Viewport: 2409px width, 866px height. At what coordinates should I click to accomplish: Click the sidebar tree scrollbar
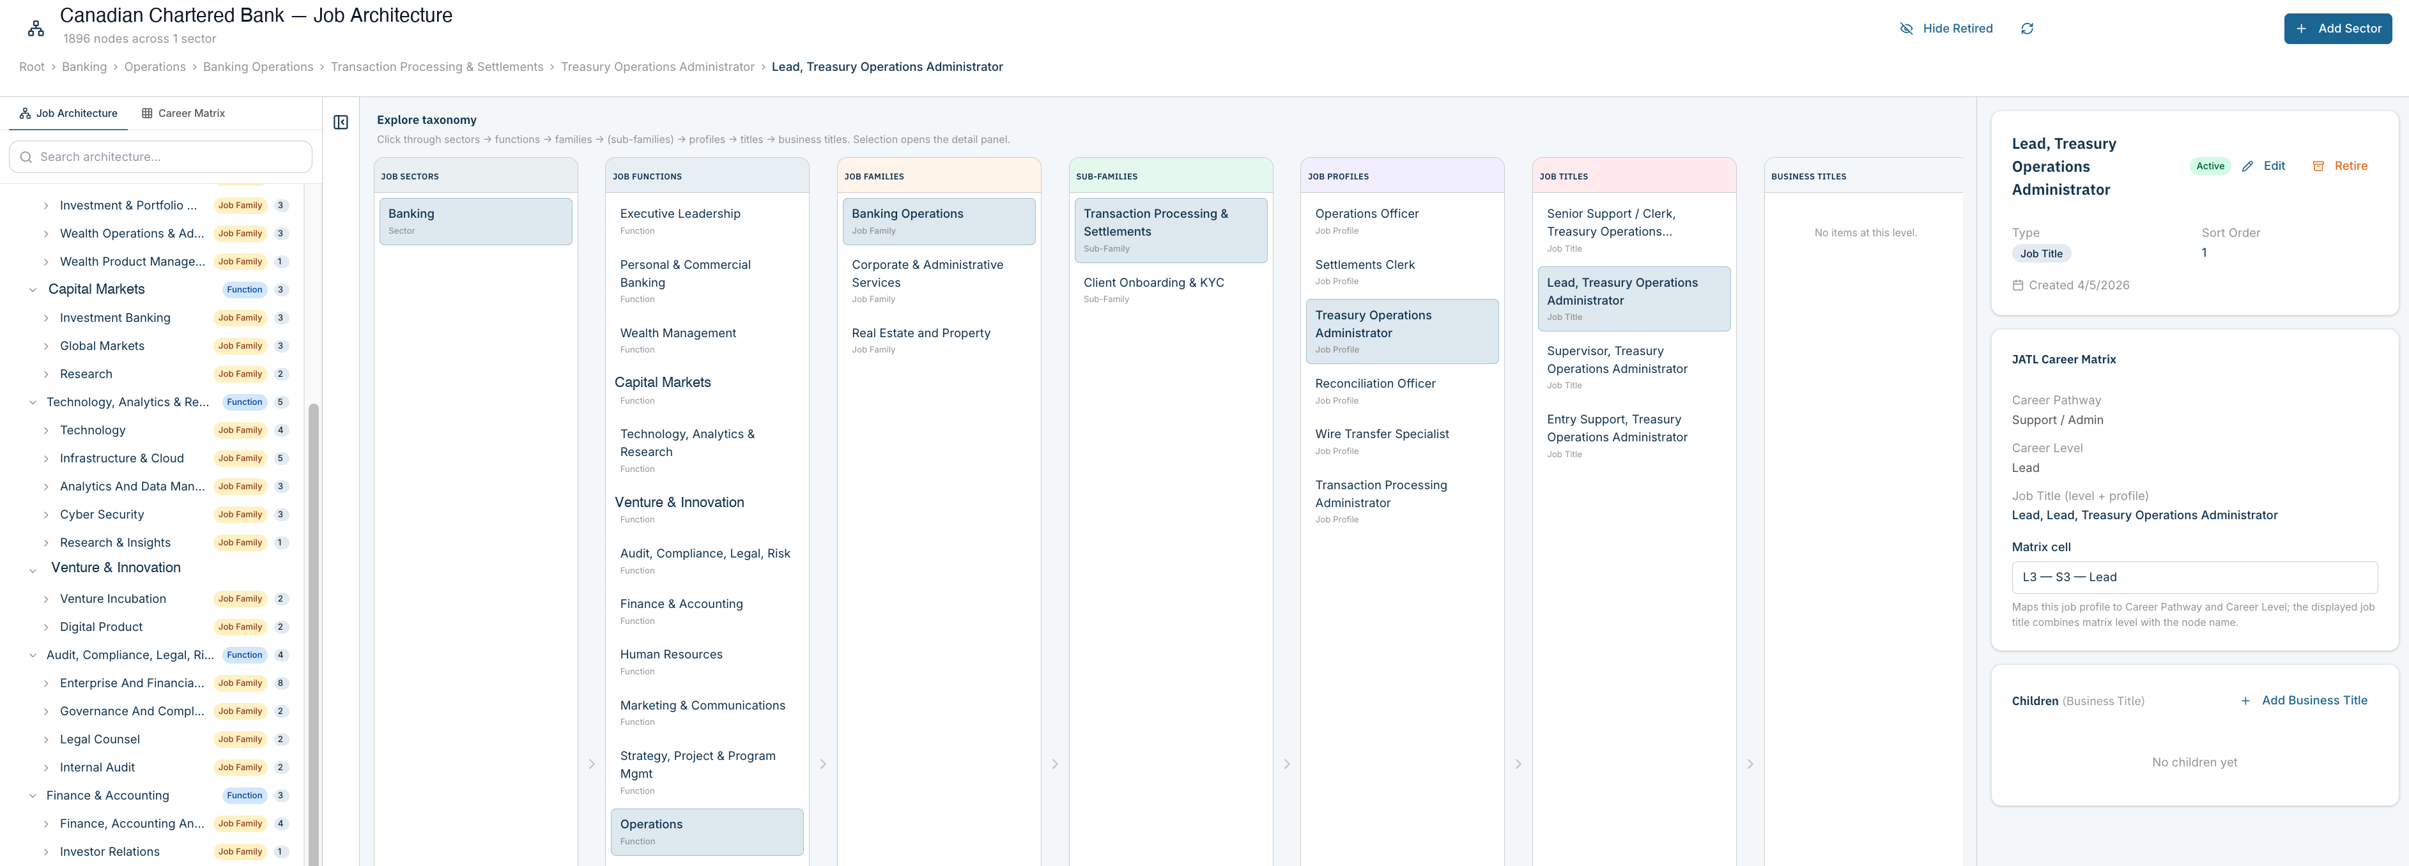coord(314,635)
